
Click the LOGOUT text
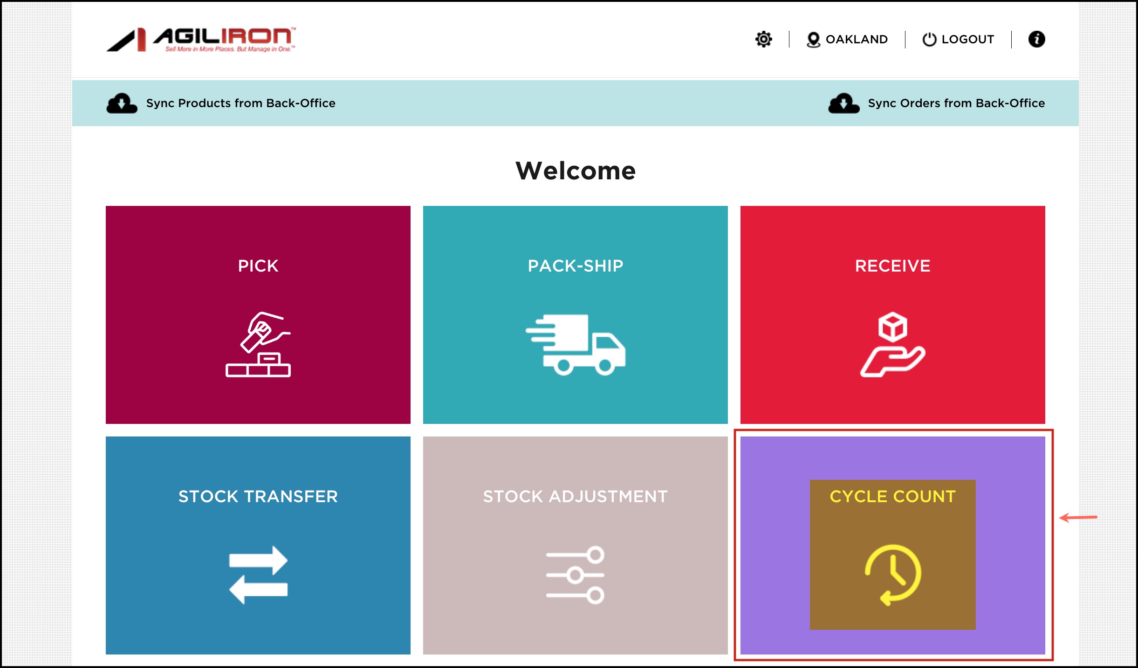[x=968, y=40]
